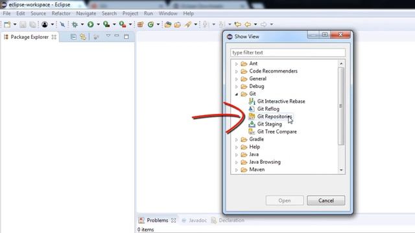Expand the Help folder
Viewport: 415px width, 233px height.
tap(236, 147)
